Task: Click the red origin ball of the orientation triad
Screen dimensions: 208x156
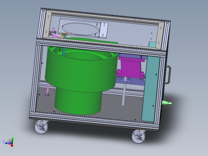Action: 12,145
